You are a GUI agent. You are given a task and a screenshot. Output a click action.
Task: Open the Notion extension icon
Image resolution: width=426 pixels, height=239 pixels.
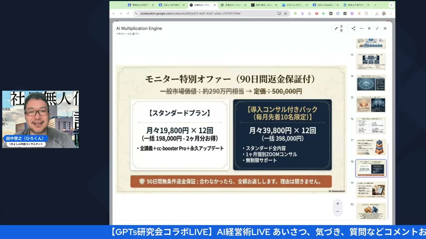coord(331,13)
